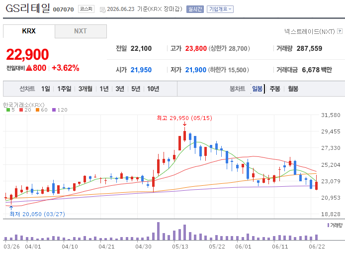Click the GS리테일 stock title
The width and height of the screenshot is (345, 253).
[x=28, y=8]
